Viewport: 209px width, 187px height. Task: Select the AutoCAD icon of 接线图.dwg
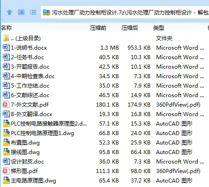coord(6,152)
